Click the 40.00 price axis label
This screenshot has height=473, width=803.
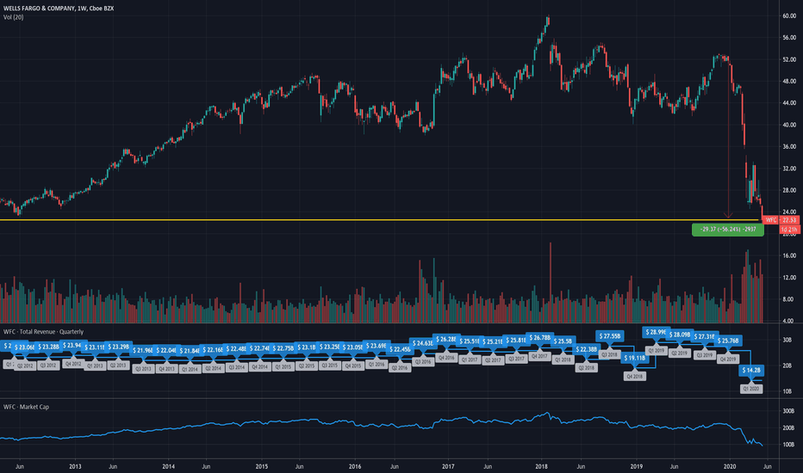pyautogui.click(x=789, y=125)
